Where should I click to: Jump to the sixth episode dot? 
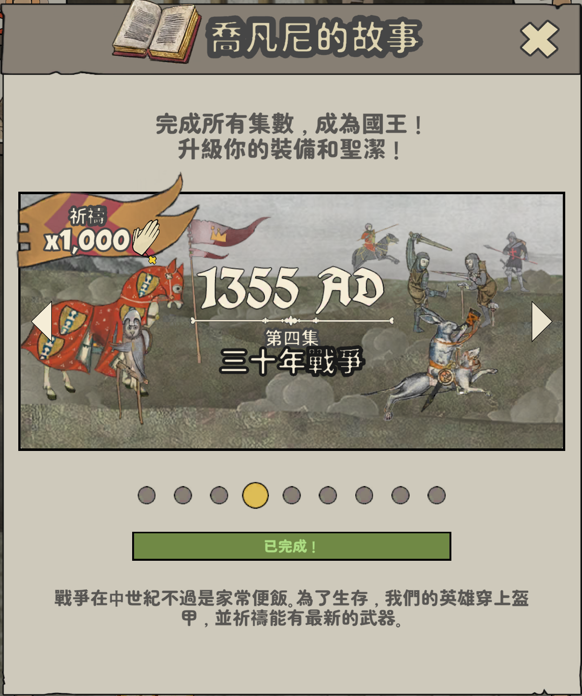pos(328,495)
